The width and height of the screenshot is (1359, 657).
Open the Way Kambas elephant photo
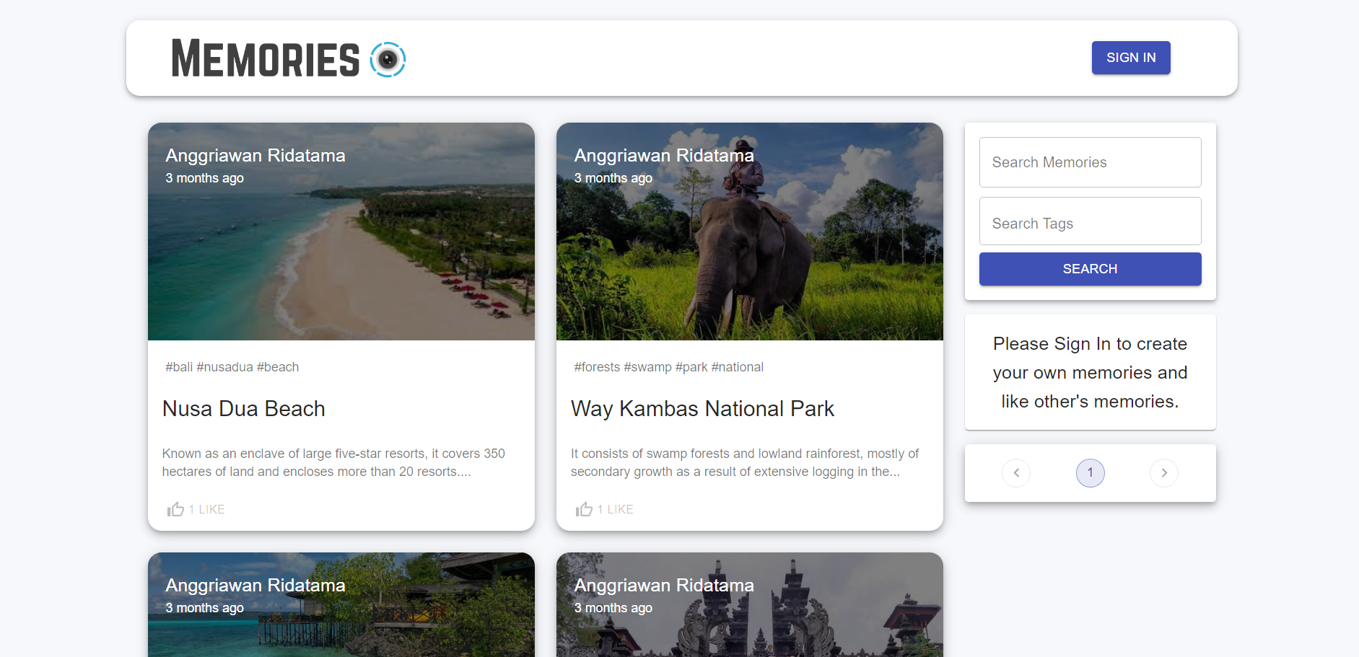(750, 232)
